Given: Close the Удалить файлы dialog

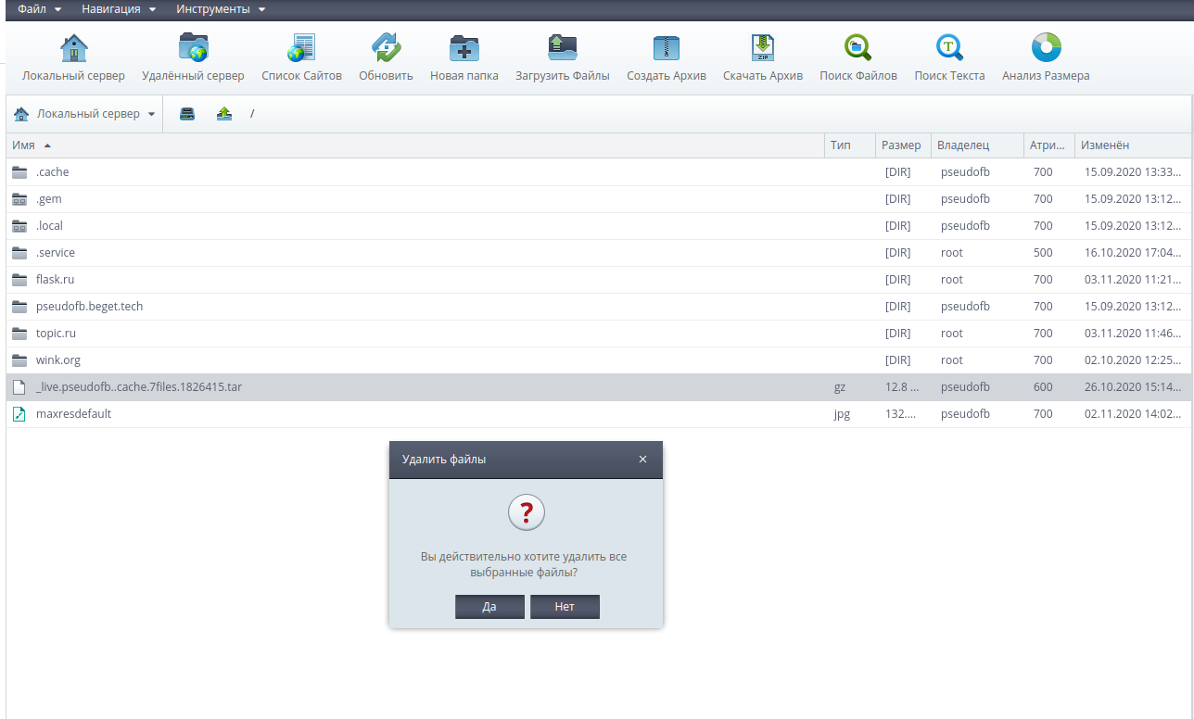Looking at the screenshot, I should coord(642,460).
